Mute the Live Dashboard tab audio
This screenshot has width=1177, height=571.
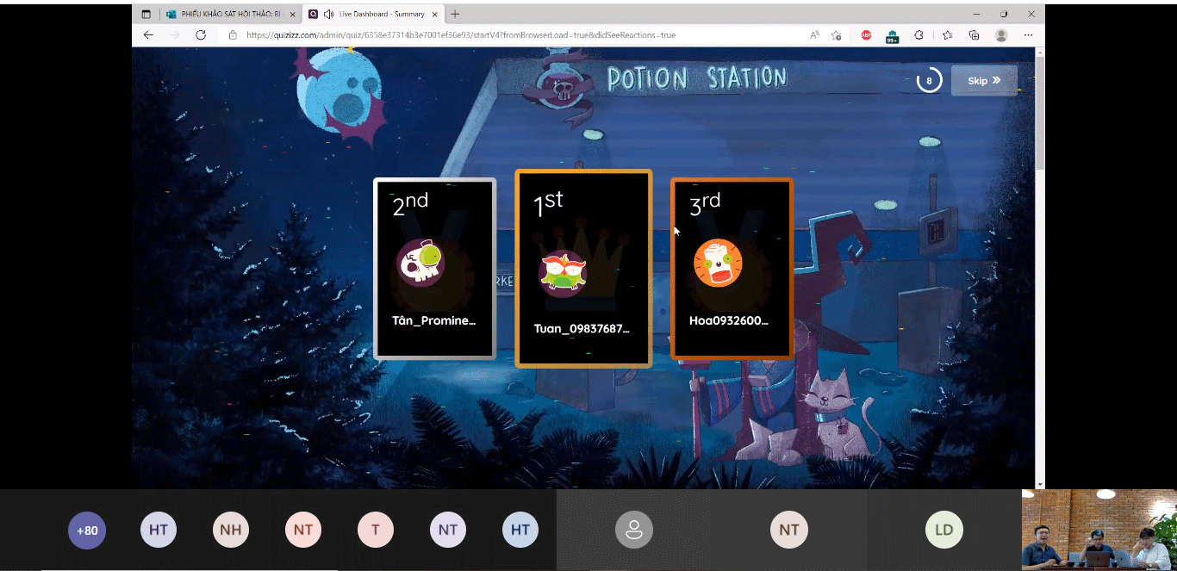click(328, 14)
